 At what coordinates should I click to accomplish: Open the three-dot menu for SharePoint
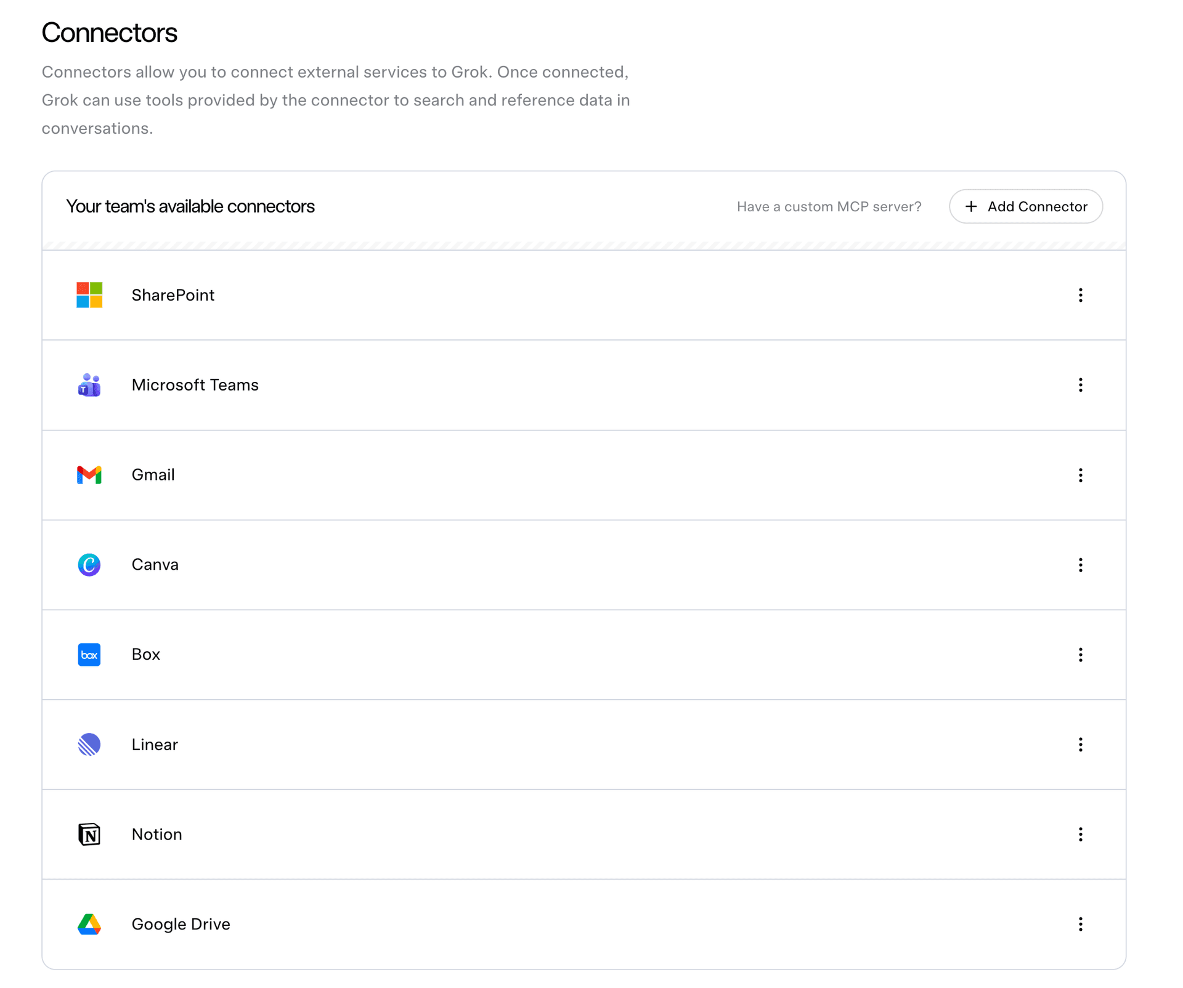pos(1080,295)
